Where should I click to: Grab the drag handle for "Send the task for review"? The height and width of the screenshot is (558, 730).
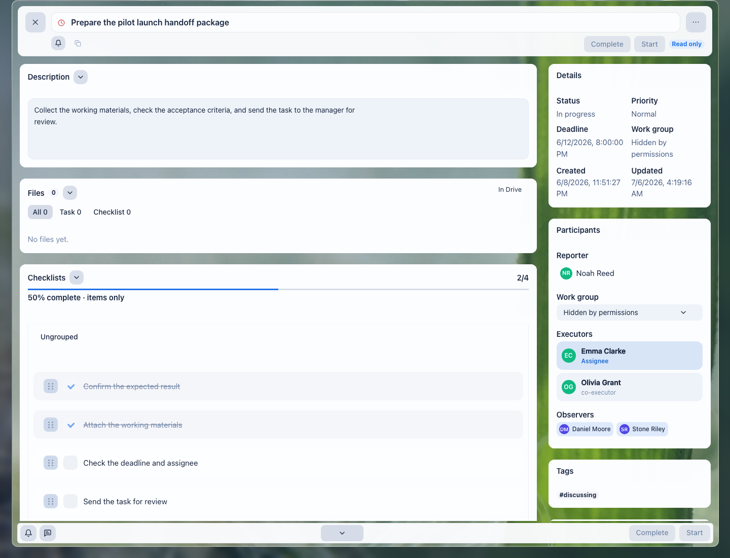pyautogui.click(x=51, y=501)
